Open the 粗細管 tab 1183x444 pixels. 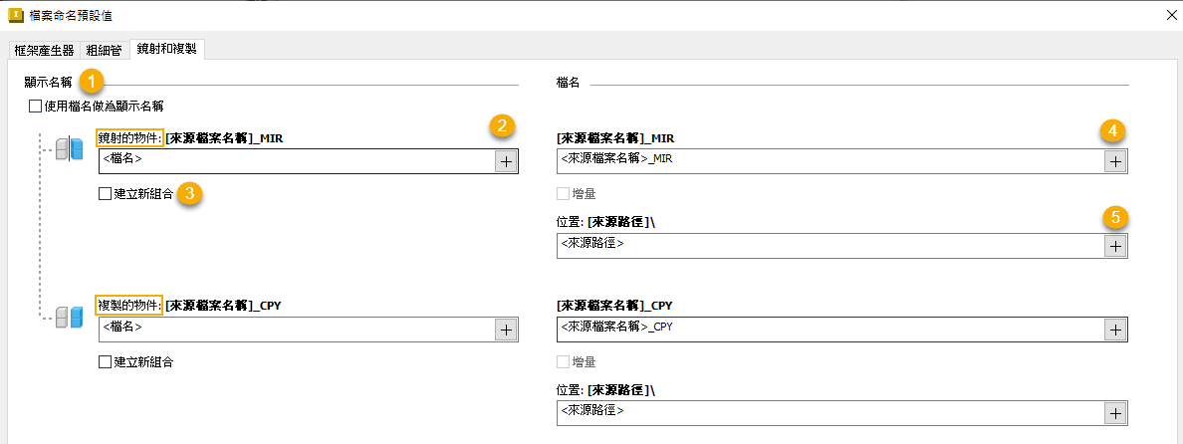pos(105,50)
